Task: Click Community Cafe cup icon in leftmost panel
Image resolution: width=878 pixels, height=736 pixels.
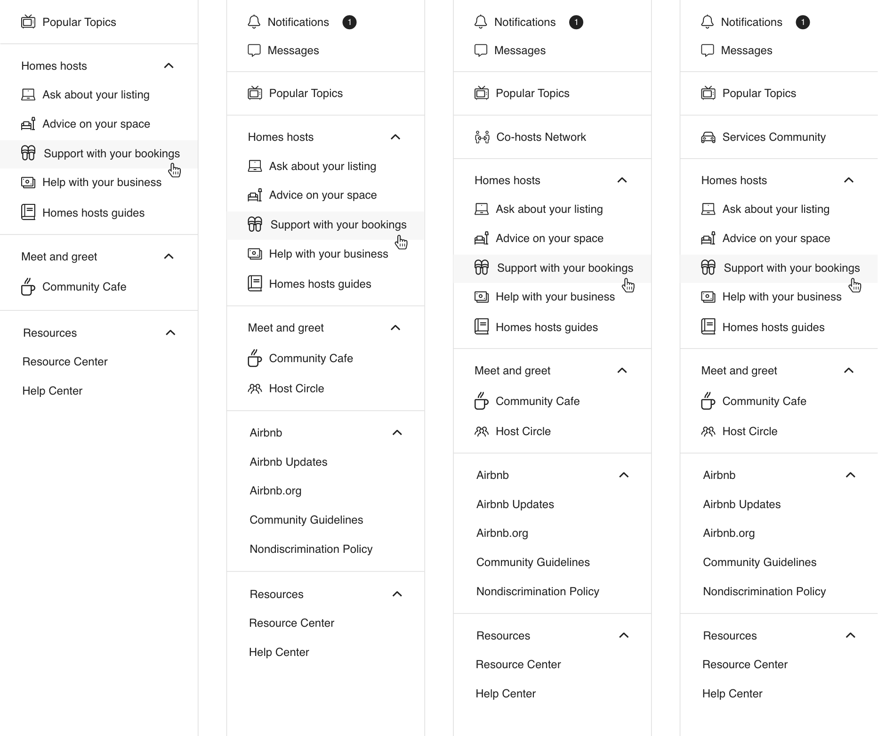Action: [x=28, y=287]
